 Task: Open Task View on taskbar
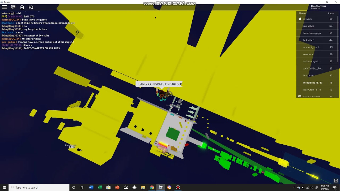click(82, 188)
